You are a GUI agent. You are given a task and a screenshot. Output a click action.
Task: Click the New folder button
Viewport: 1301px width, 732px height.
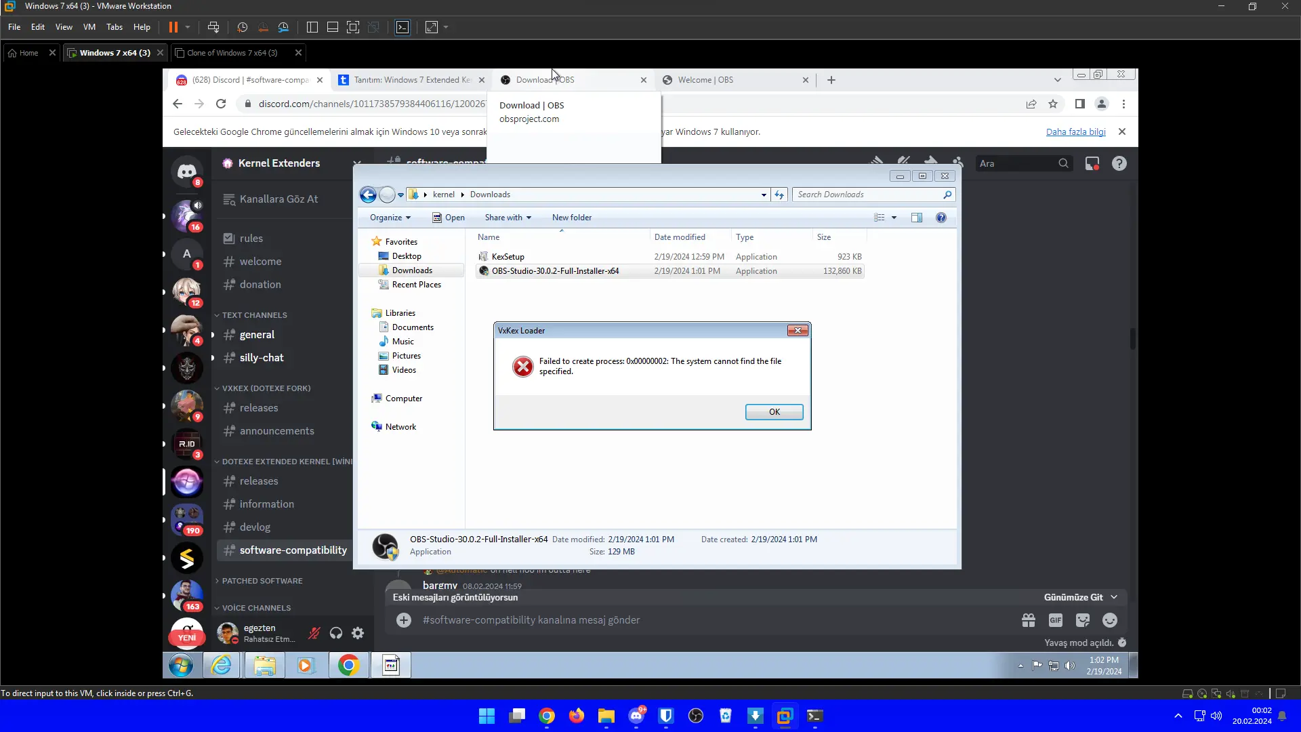pos(572,218)
